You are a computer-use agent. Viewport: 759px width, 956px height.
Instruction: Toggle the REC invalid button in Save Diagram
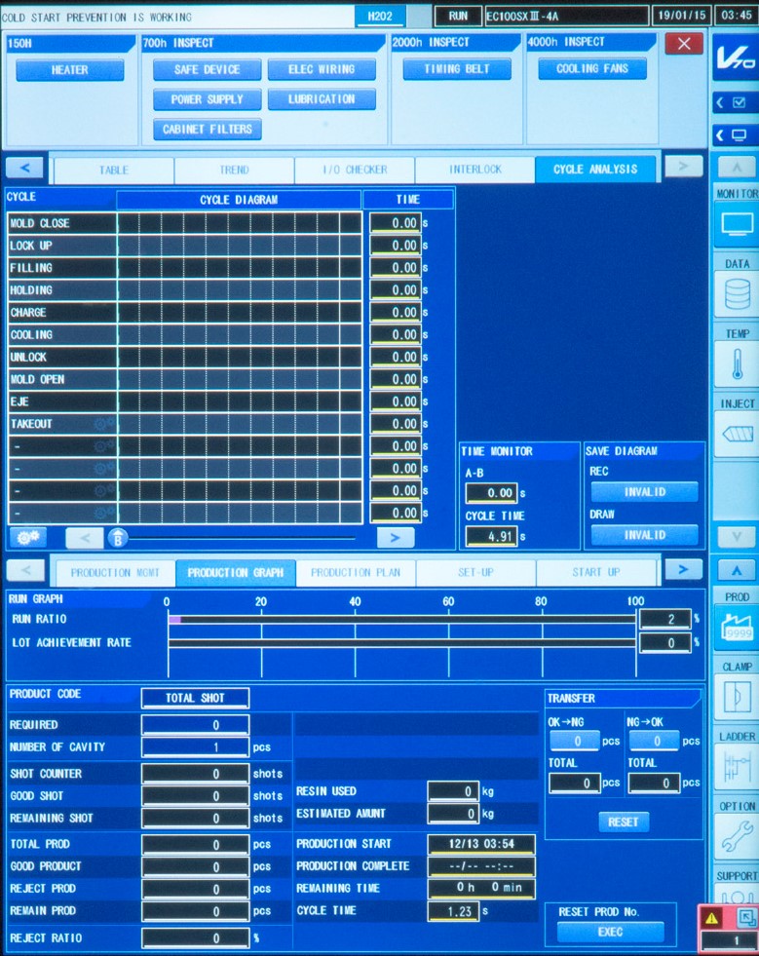(x=644, y=492)
